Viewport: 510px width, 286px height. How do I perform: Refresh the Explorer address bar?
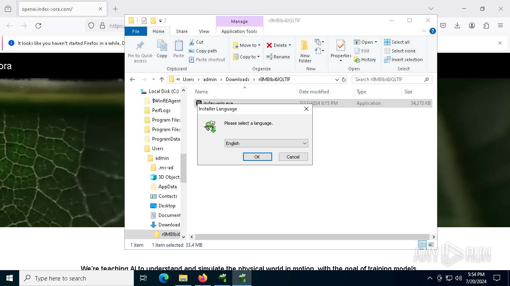click(x=344, y=79)
